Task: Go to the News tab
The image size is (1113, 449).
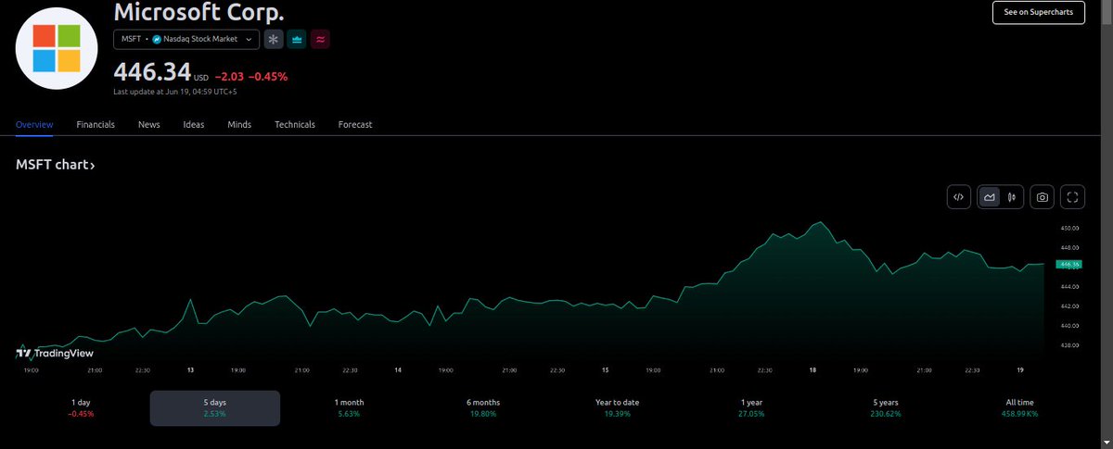Action: coord(148,124)
